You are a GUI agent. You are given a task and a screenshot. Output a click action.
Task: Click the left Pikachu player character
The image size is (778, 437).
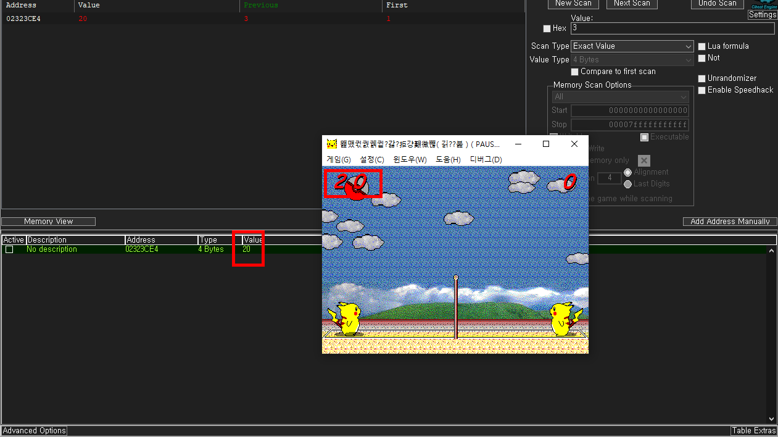(x=346, y=318)
